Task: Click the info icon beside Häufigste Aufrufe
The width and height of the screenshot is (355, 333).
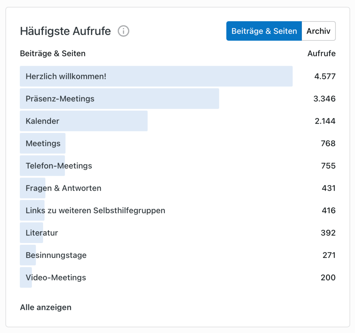Action: (x=123, y=31)
